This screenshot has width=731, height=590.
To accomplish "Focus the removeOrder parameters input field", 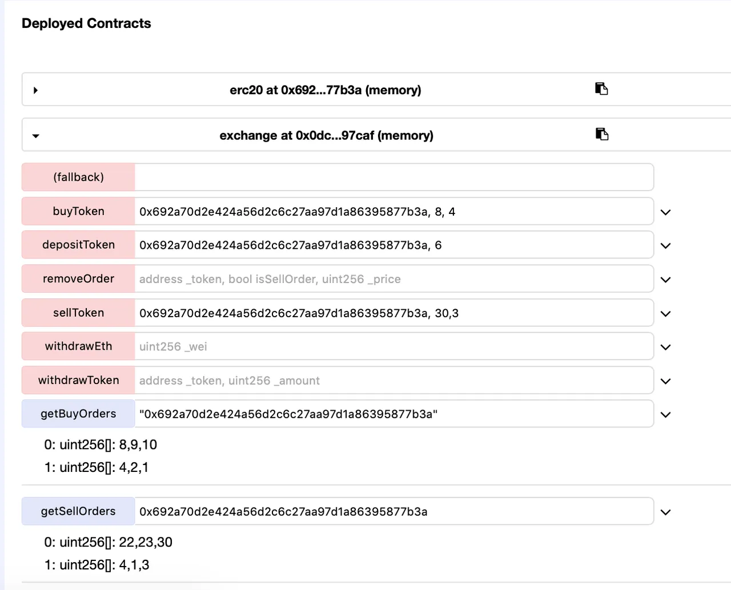I will [394, 279].
